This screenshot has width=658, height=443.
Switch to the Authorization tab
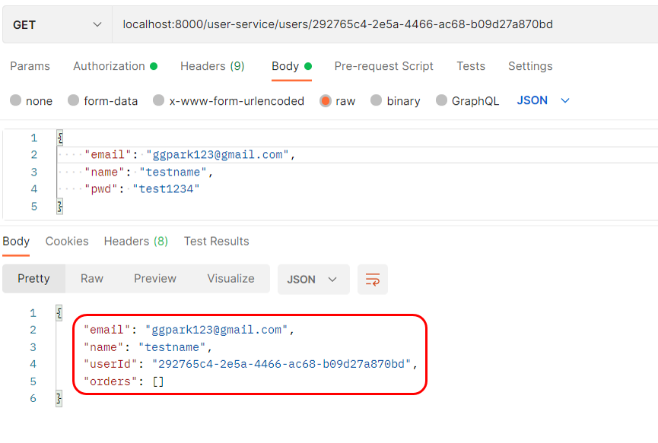click(115, 66)
